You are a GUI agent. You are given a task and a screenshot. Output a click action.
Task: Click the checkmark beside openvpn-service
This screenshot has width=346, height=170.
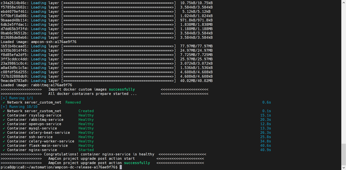(4, 124)
